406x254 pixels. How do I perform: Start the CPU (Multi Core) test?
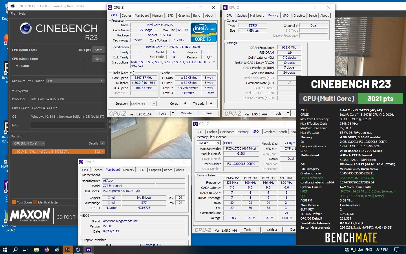click(98, 50)
